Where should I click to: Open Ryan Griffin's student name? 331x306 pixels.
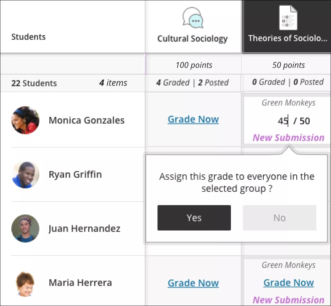coord(75,174)
